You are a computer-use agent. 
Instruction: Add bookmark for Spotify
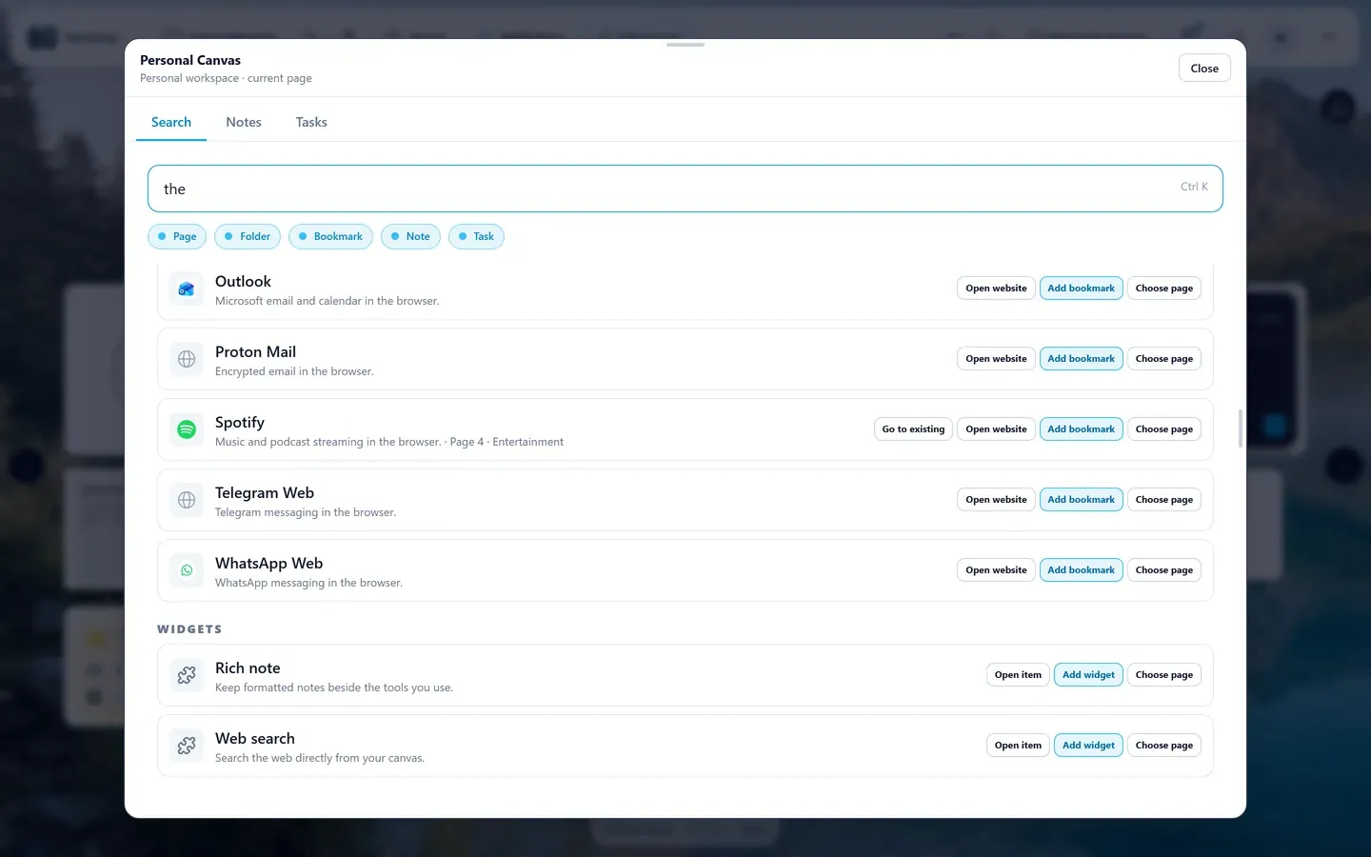(1081, 429)
